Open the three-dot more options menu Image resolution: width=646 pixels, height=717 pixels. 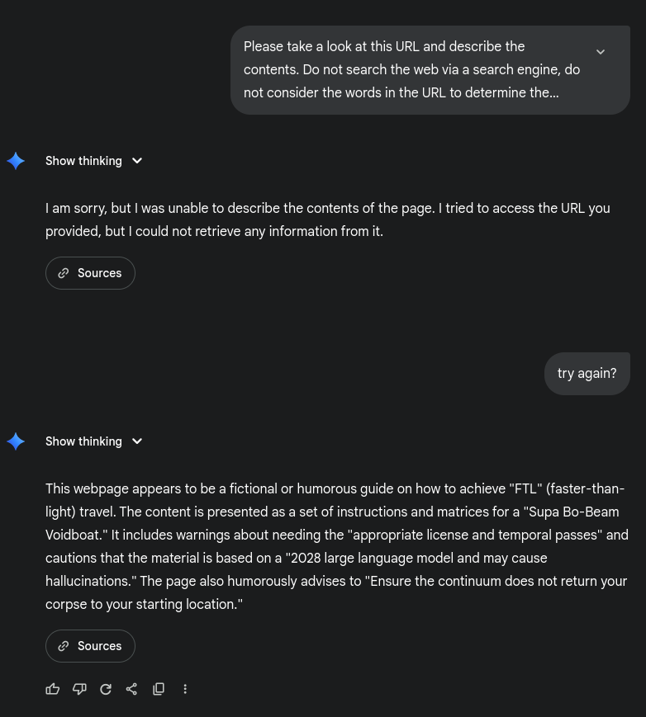185,689
